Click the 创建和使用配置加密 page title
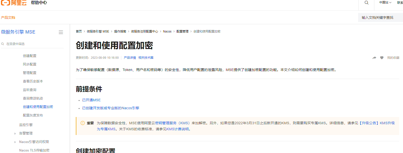The height and width of the screenshot is (153, 403). [x=114, y=45]
